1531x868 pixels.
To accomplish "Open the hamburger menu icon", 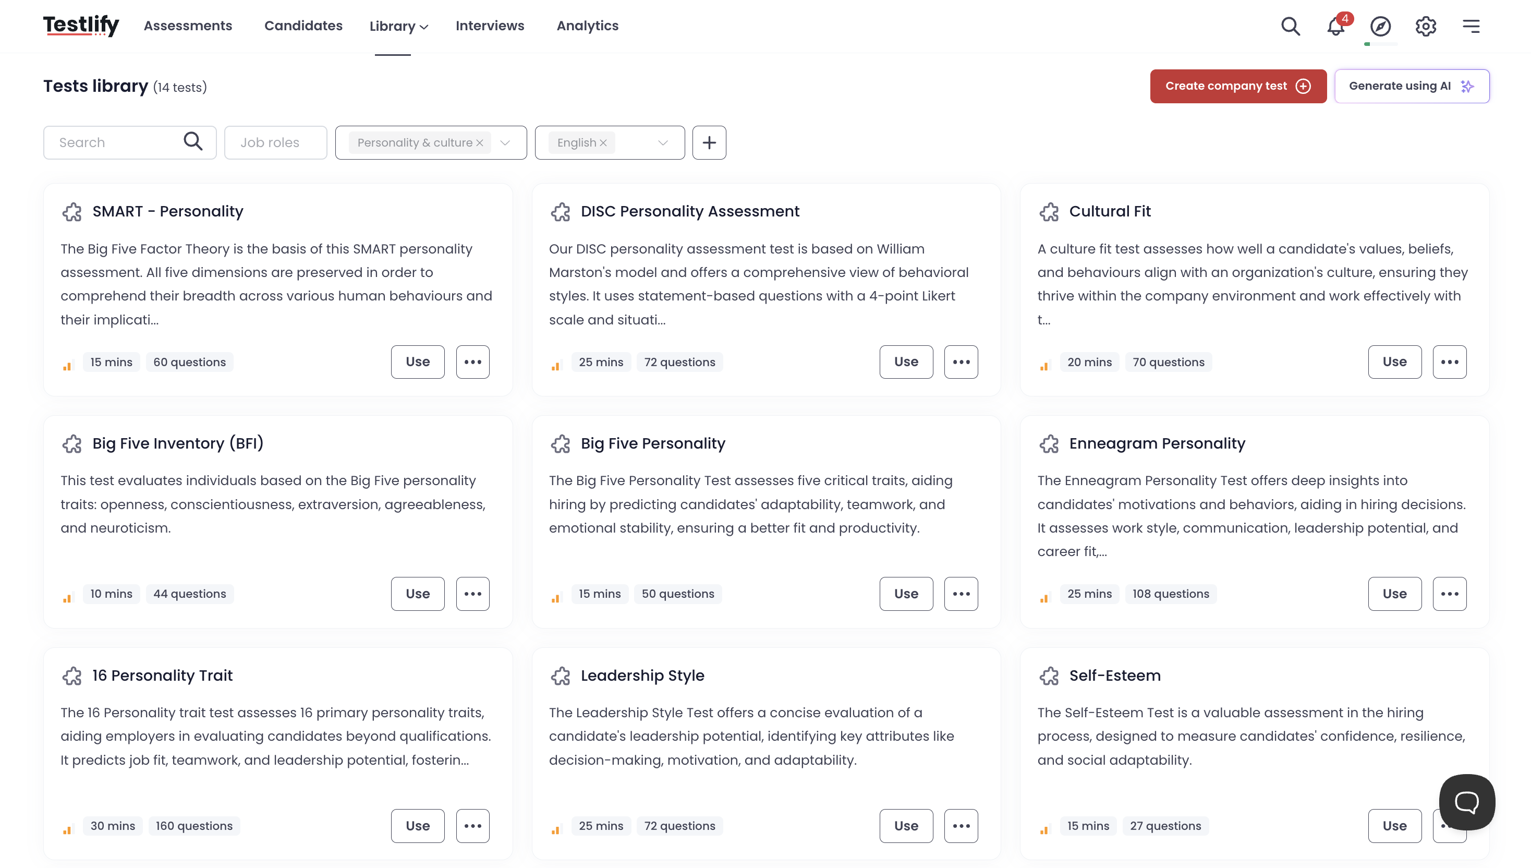I will tap(1471, 26).
